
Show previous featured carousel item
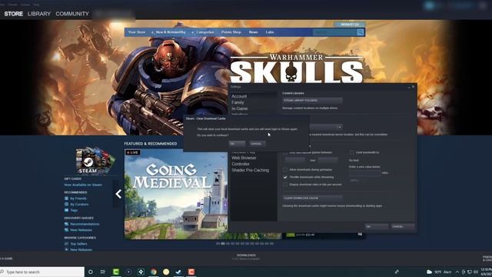118,194
